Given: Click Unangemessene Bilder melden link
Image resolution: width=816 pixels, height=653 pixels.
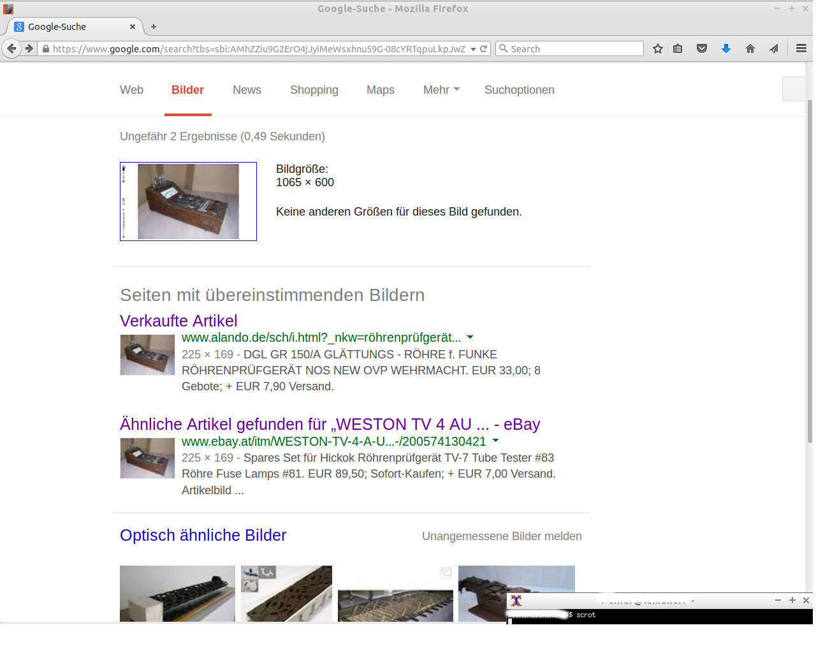Looking at the screenshot, I should tap(502, 536).
